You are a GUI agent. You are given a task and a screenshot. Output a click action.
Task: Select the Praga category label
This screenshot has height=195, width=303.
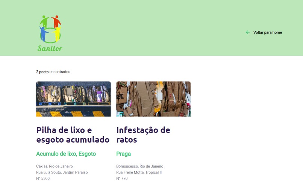click(x=123, y=154)
